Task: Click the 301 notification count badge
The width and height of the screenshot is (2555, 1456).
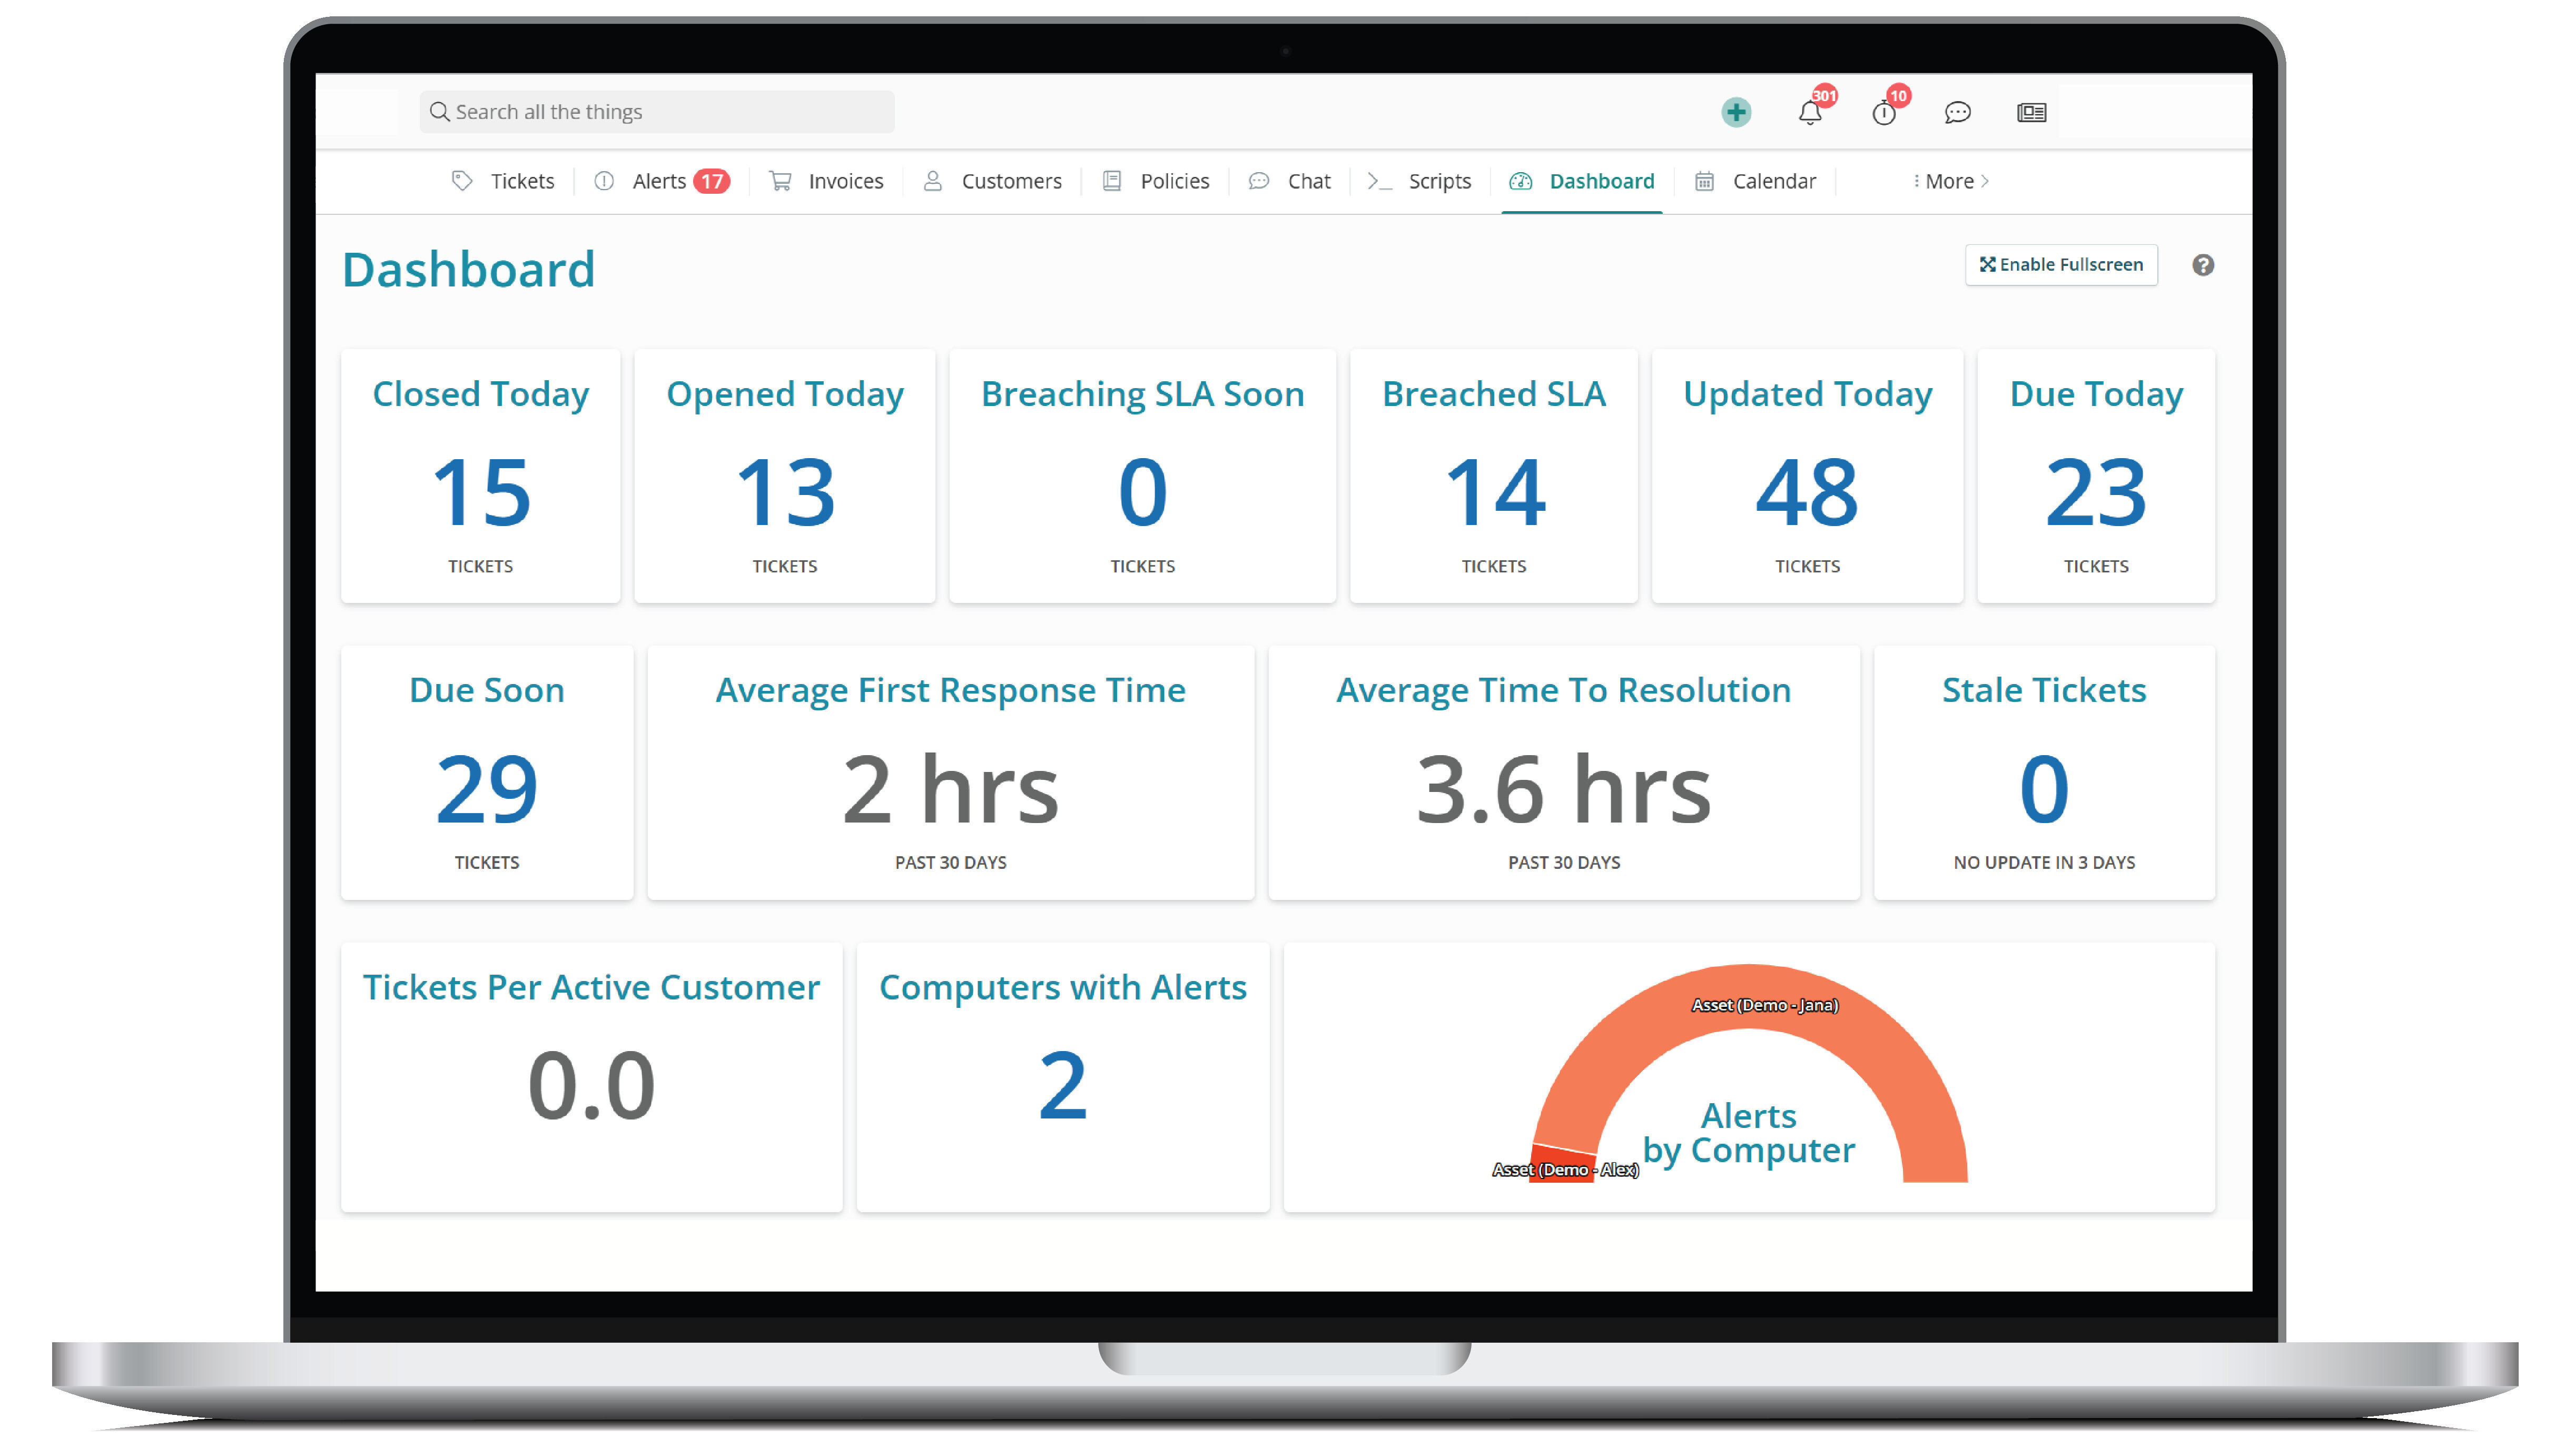Action: pos(1824,96)
